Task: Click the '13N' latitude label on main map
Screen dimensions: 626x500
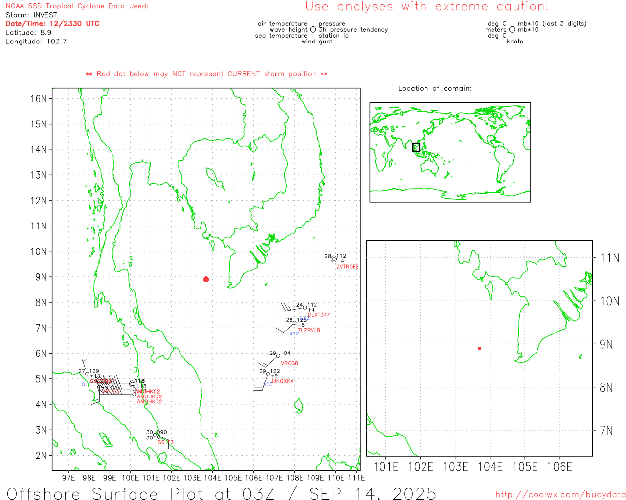Action: tap(38, 175)
